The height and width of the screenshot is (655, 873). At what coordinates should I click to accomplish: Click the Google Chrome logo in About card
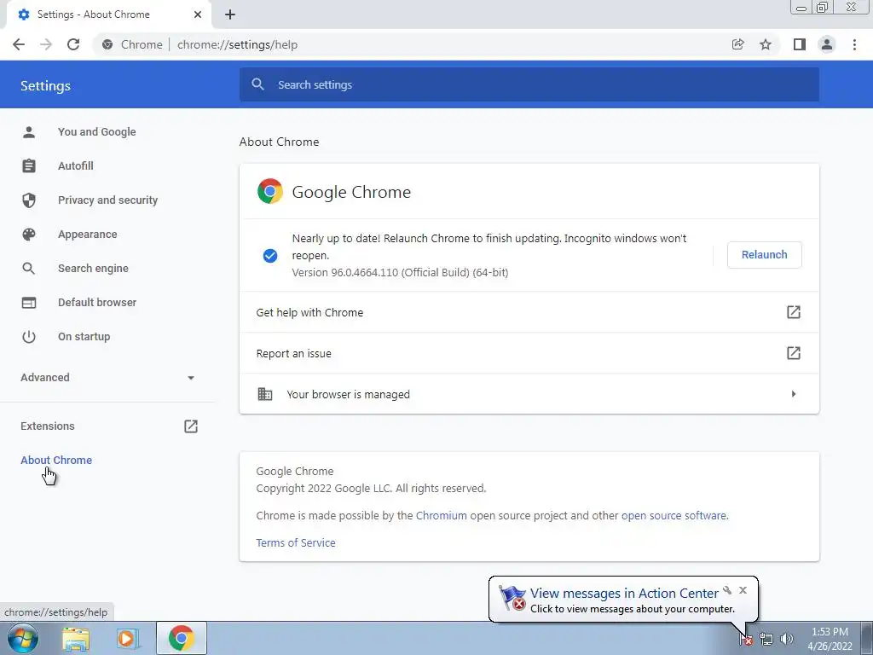pyautogui.click(x=270, y=192)
